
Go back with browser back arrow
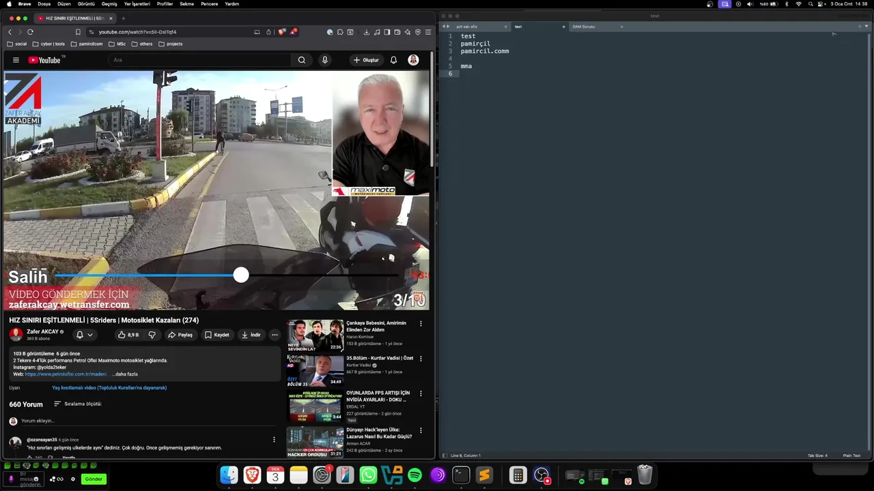[x=10, y=32]
